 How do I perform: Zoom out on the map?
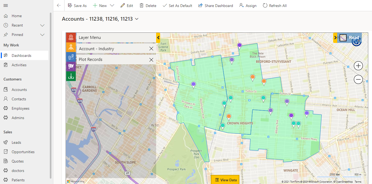point(358,79)
